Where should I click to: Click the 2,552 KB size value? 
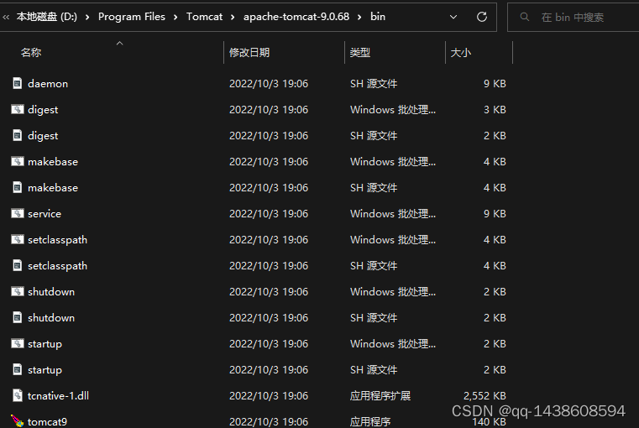[x=484, y=396]
